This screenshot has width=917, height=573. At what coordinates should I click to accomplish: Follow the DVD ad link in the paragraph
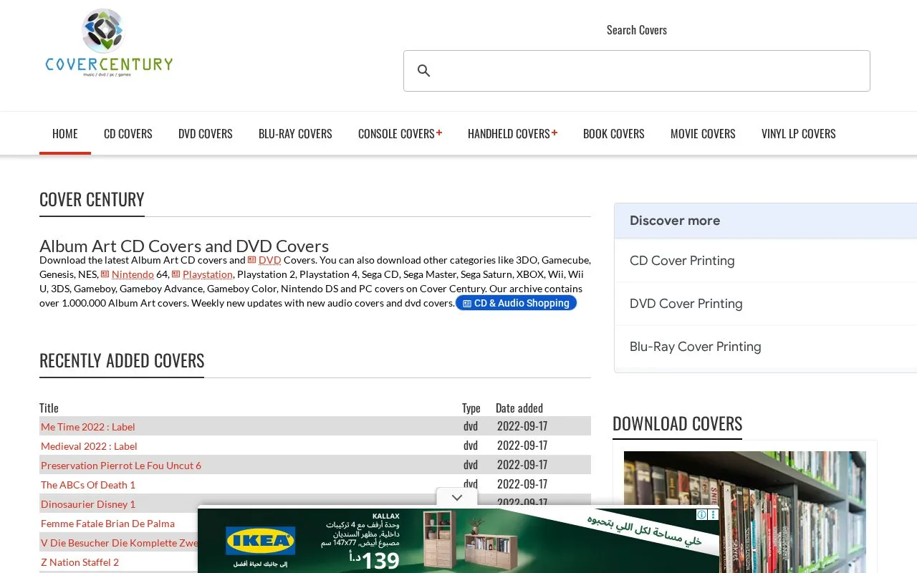pyautogui.click(x=264, y=260)
